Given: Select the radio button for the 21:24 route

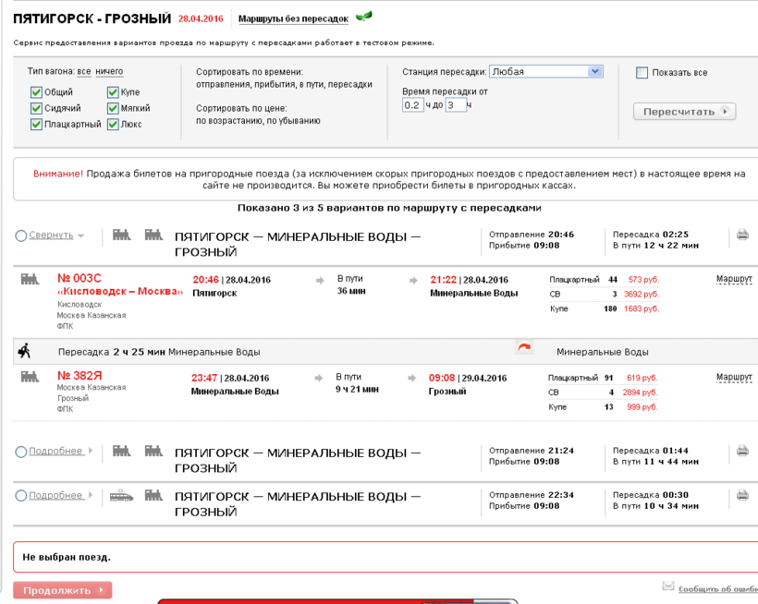Looking at the screenshot, I should (20, 452).
